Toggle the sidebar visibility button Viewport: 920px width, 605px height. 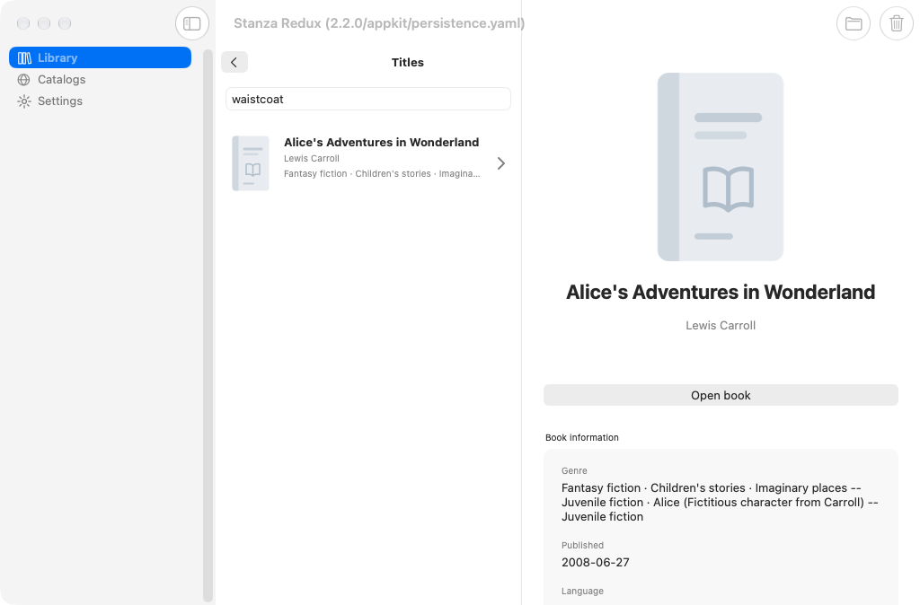tap(192, 23)
